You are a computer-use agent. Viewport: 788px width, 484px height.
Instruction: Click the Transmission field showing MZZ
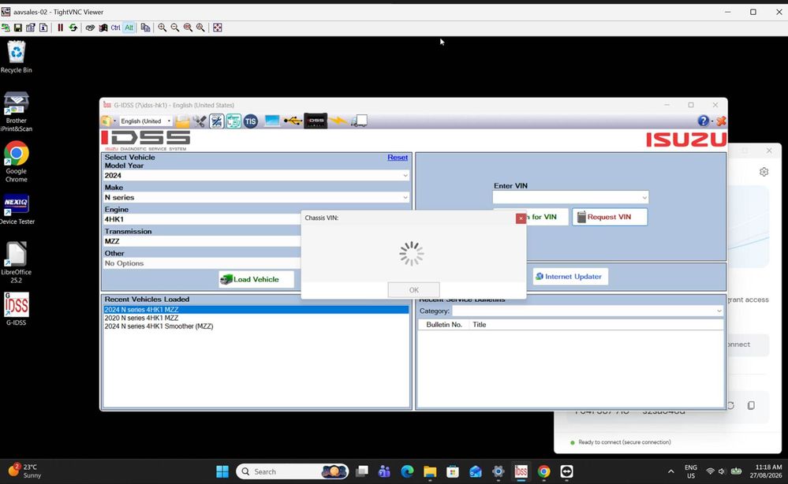click(202, 241)
